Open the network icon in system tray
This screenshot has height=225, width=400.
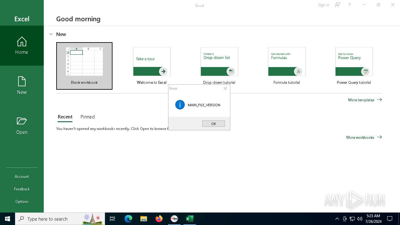coord(352,219)
